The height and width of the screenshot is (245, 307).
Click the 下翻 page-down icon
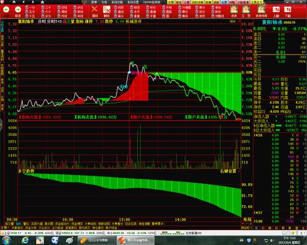pyautogui.click(x=287, y=9)
